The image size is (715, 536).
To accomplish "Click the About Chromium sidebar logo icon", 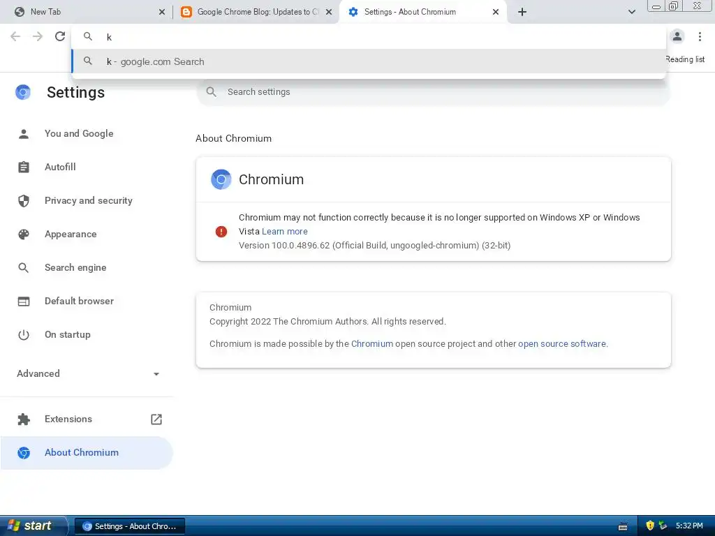I will [24, 452].
